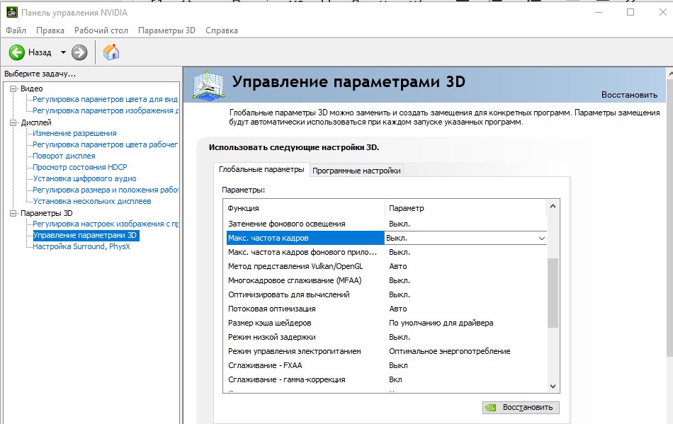Screen dimensions: 673x424
Task: Select the Размер кэша шейдеров row
Action: [x=386, y=323]
